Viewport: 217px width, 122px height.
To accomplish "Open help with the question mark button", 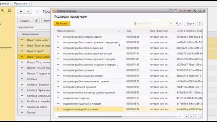I will 200,23.
